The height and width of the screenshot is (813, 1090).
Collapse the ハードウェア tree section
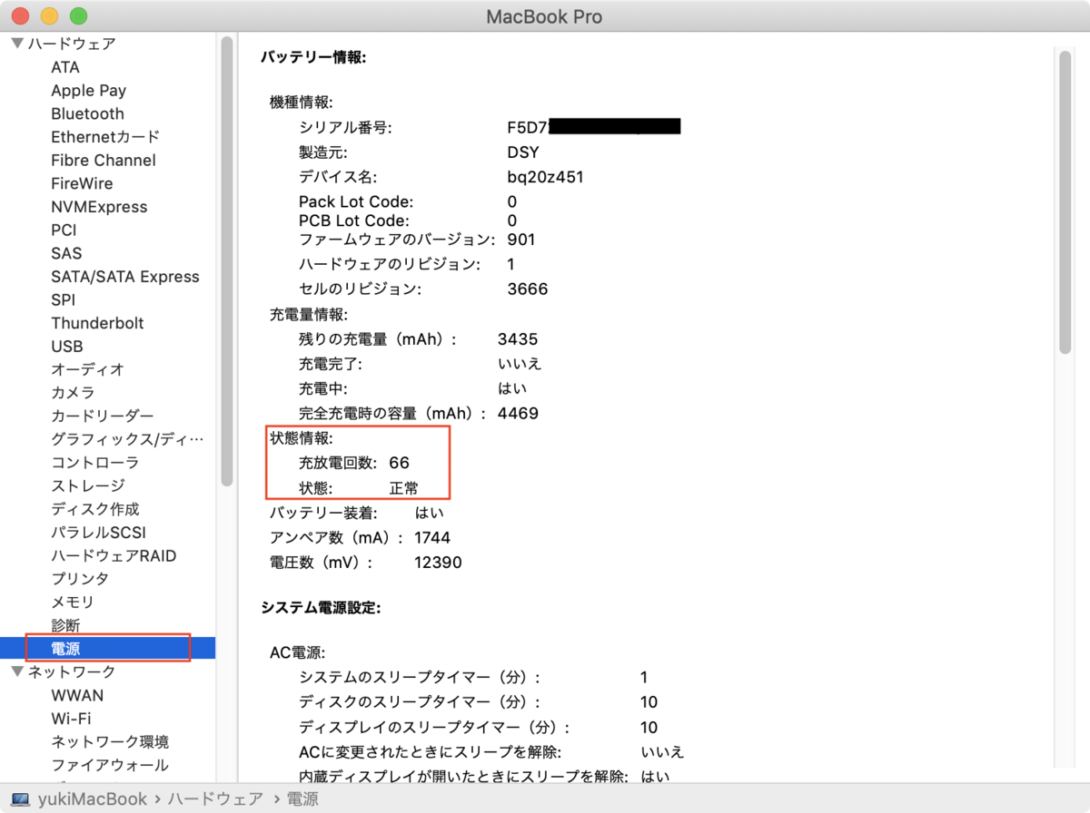[17, 44]
